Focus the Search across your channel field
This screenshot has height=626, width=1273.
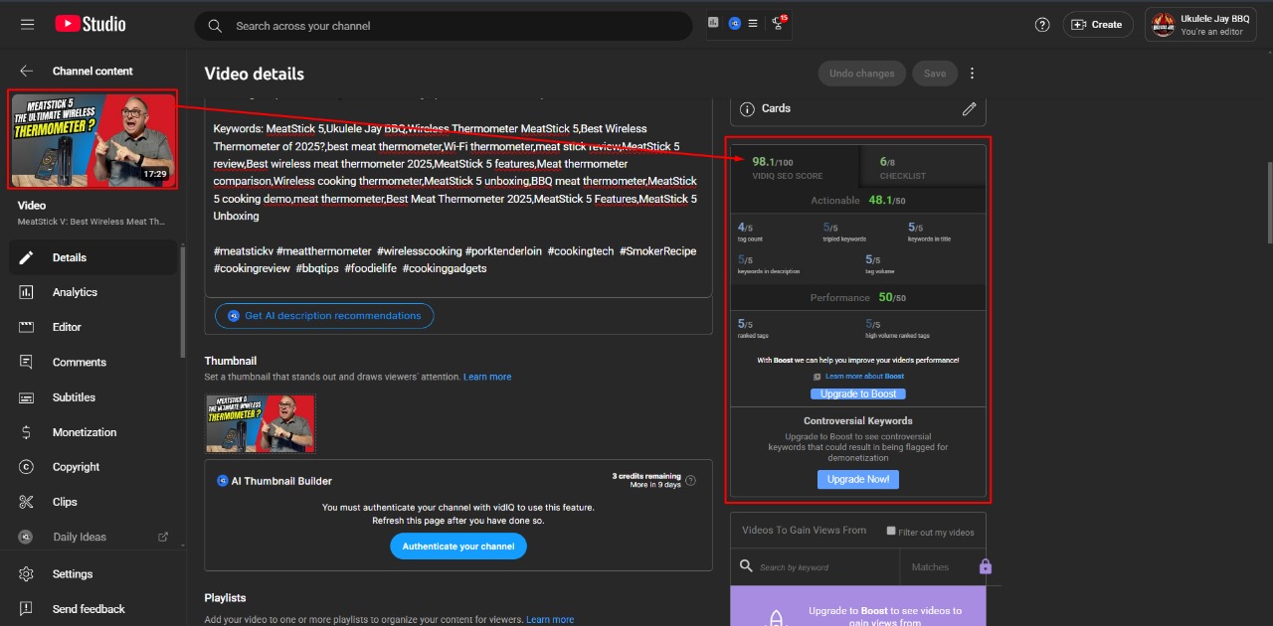[x=444, y=26]
